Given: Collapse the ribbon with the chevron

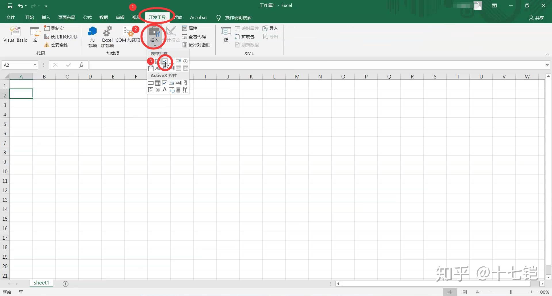Looking at the screenshot, I should click(x=547, y=54).
